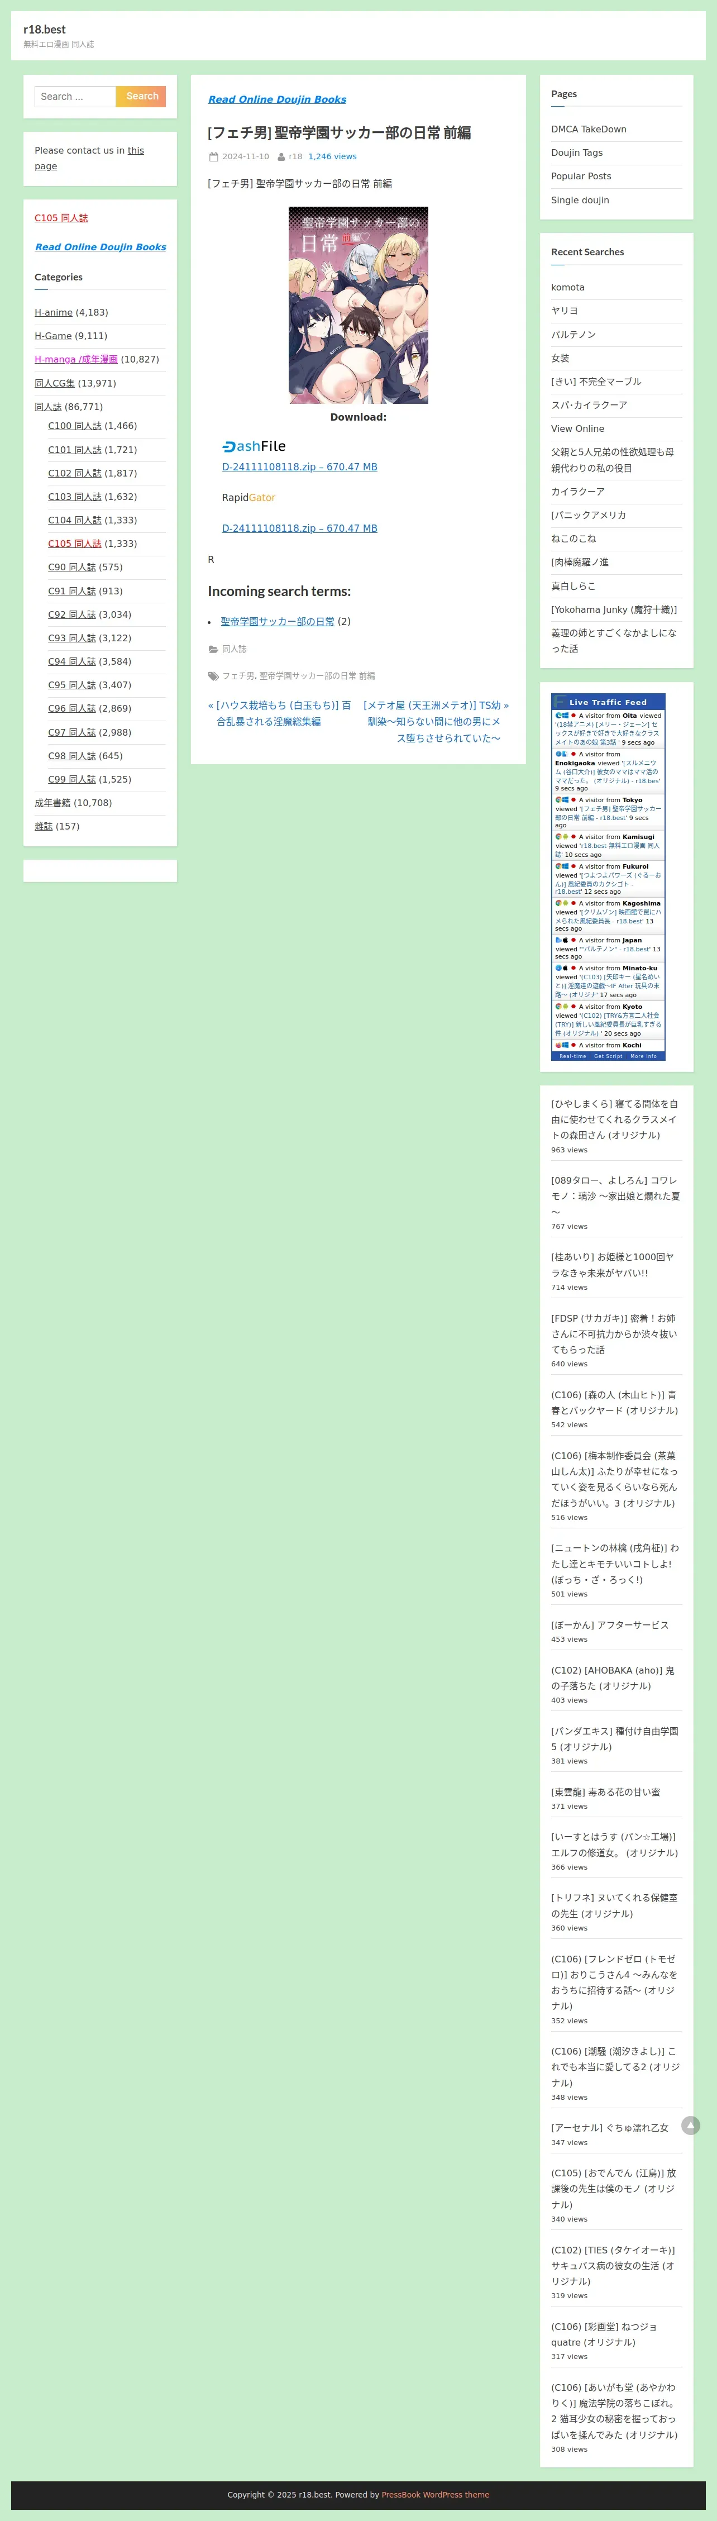The height and width of the screenshot is (2521, 717).
Task: Click the post date 2024-11-10
Action: coord(246,156)
